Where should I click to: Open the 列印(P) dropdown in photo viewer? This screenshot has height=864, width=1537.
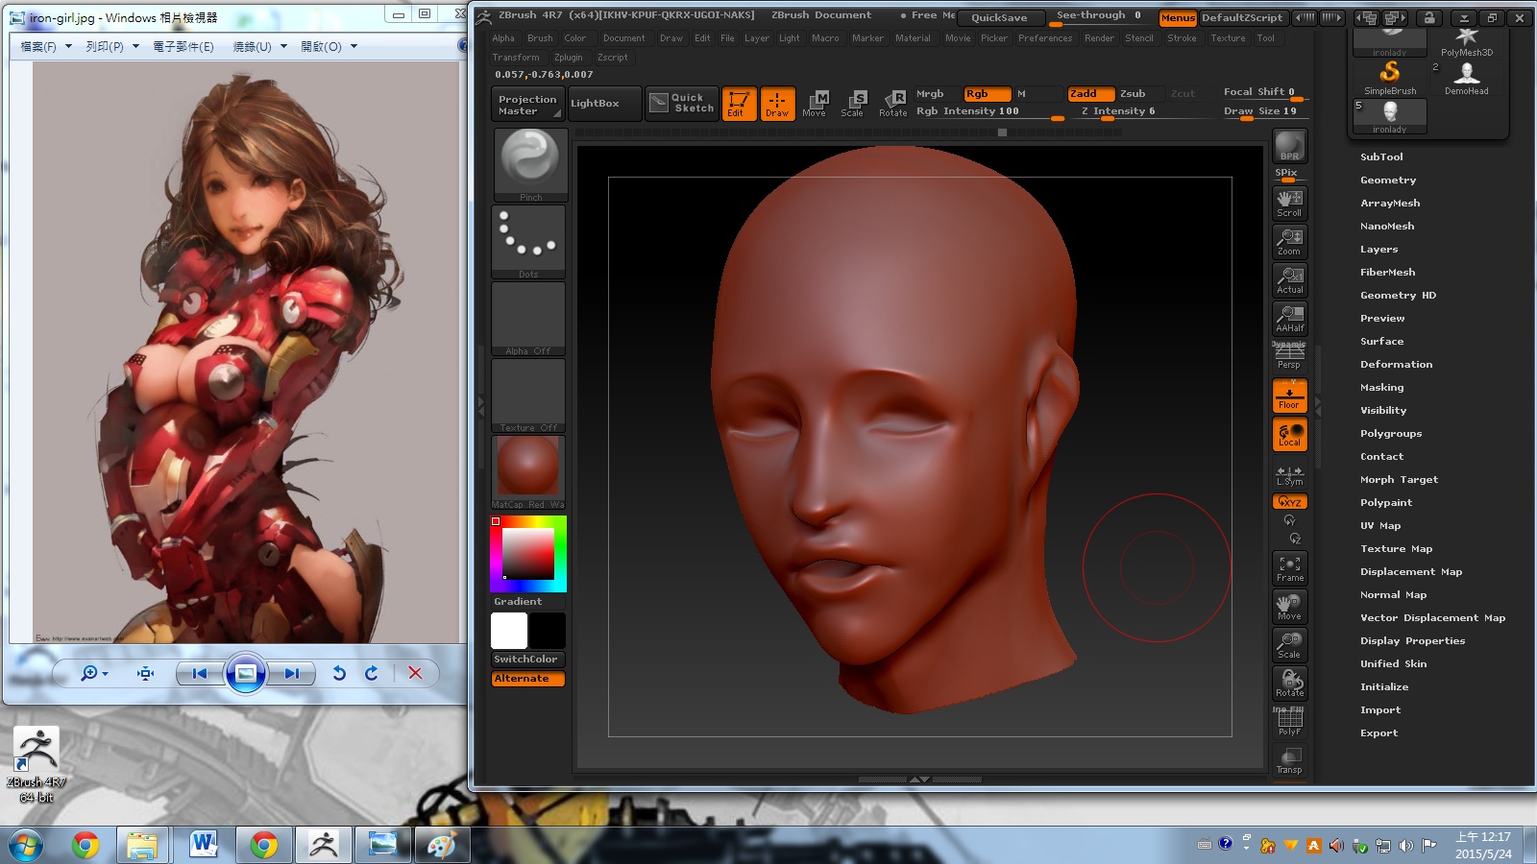112,46
